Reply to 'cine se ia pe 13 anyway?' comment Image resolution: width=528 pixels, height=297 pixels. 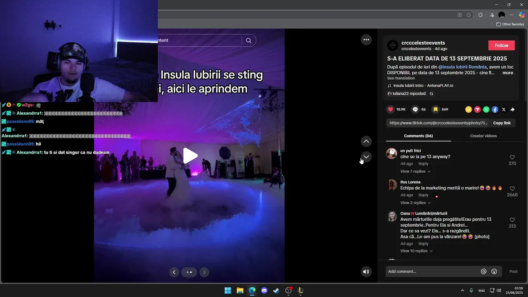[424, 164]
